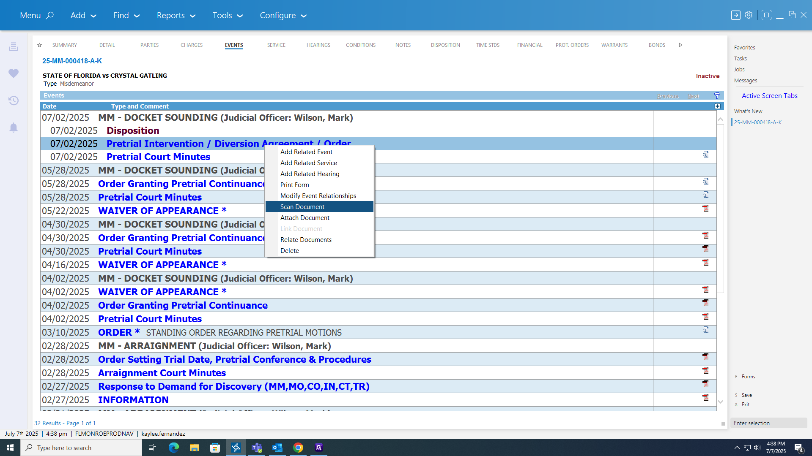The image size is (812, 456).
Task: Expand the Add dropdown menu
Action: (83, 15)
